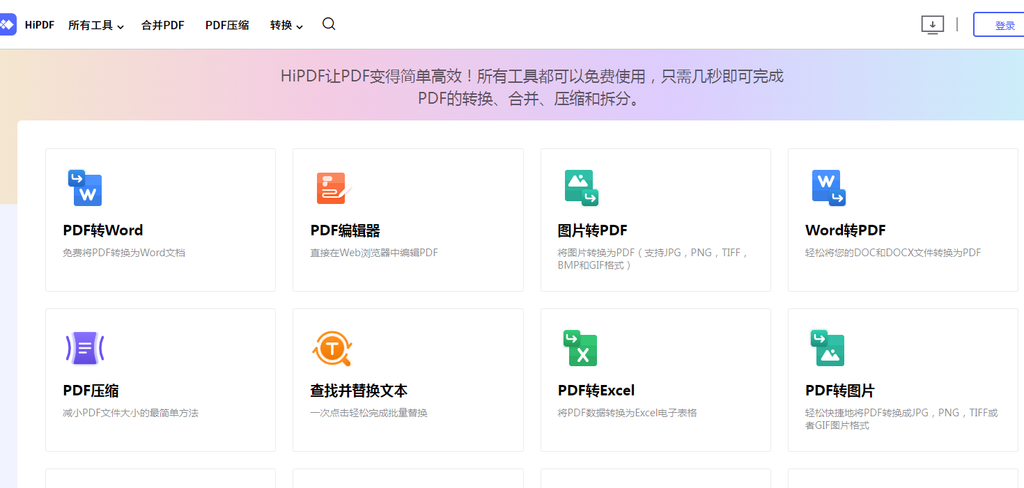1024x488 pixels.
Task: Click 合并PDF in the navigation menu
Action: [162, 24]
